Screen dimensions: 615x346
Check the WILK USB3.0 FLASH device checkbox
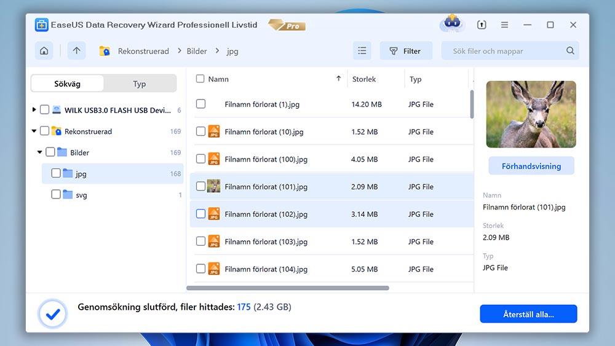tap(45, 110)
